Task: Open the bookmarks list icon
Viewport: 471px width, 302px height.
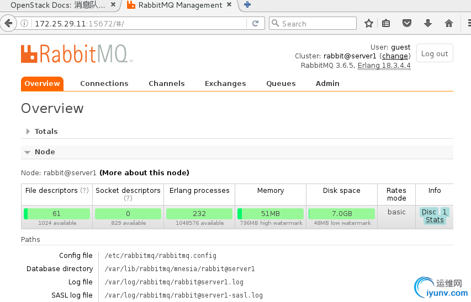Action: click(x=386, y=23)
